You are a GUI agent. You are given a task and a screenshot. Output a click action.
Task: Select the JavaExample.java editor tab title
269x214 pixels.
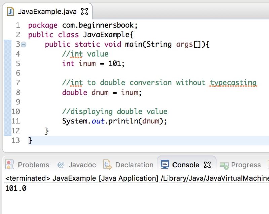click(47, 11)
